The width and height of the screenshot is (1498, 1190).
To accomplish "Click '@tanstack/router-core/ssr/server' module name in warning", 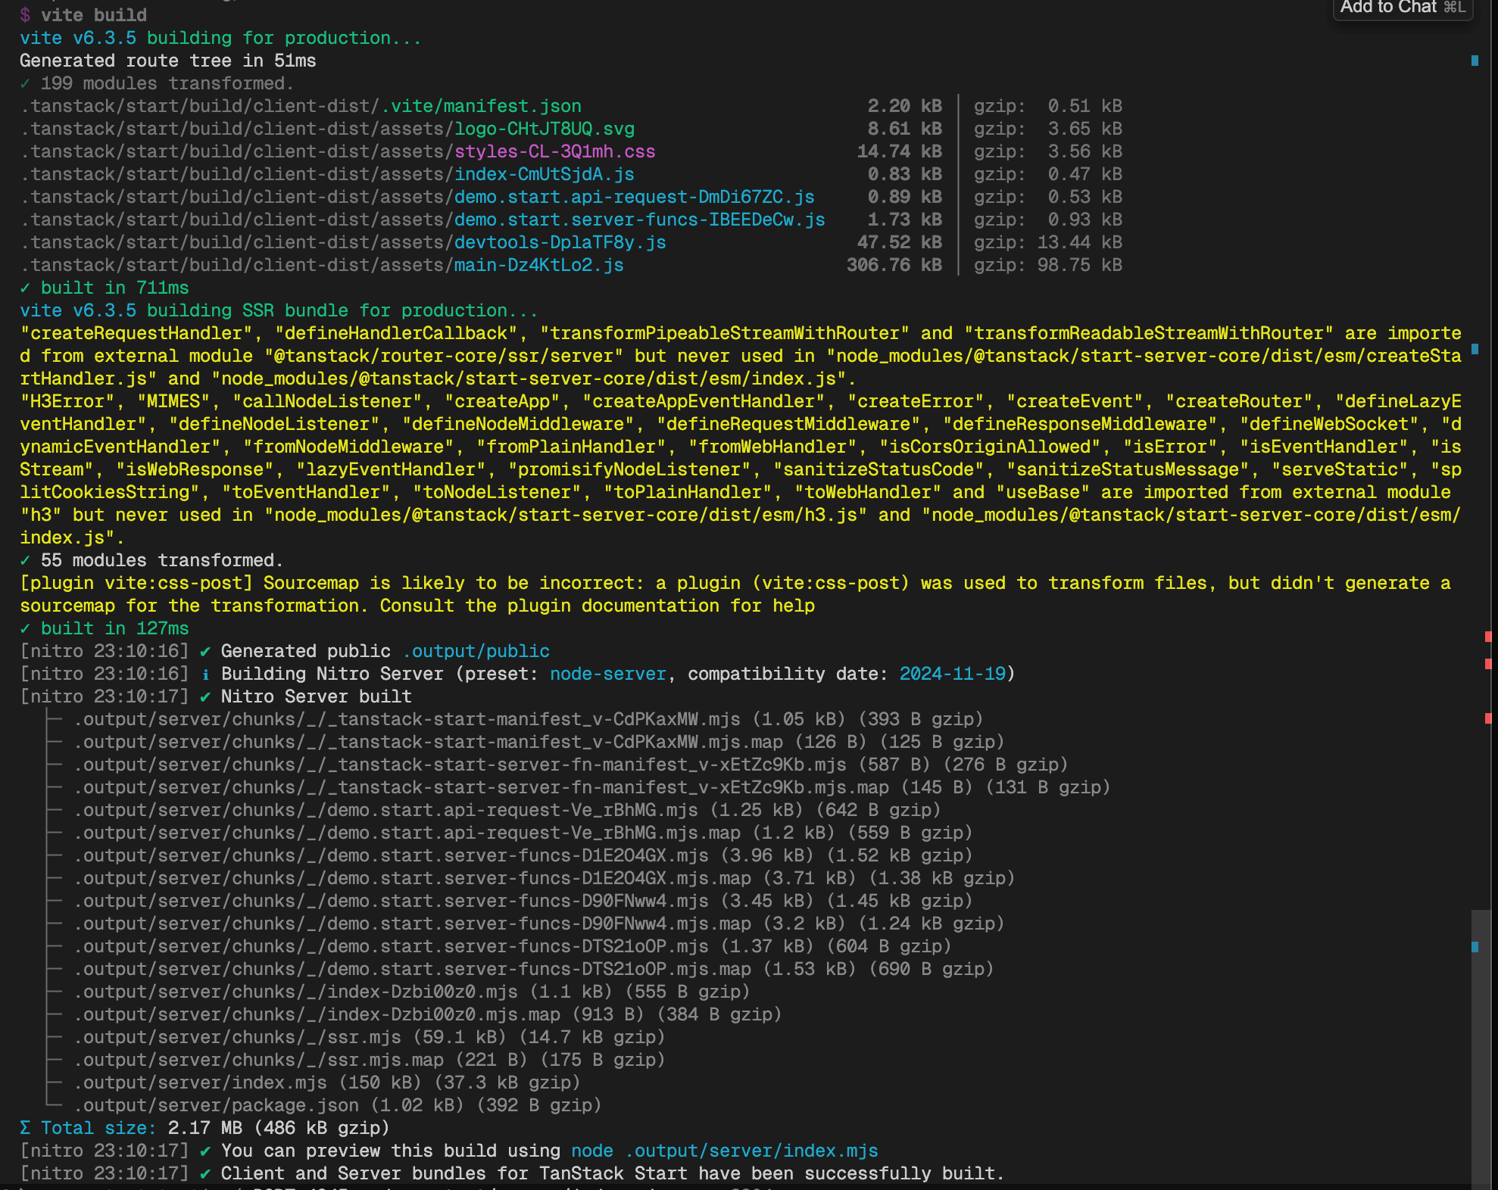I will [444, 356].
